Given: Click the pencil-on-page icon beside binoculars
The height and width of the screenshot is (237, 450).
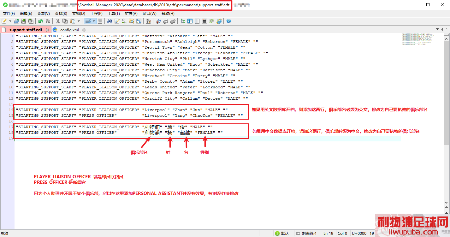Looking at the screenshot, I should (x=117, y=21).
